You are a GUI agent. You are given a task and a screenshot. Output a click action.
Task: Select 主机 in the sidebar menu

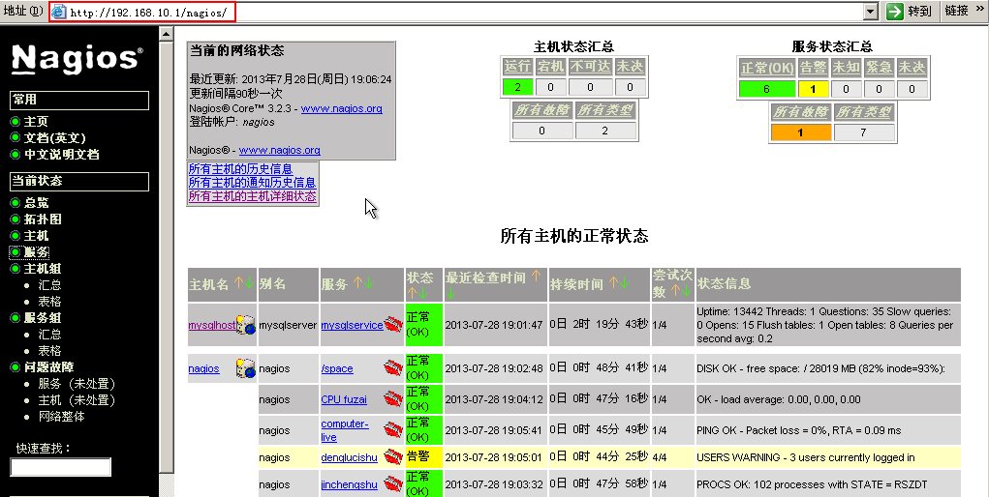[x=36, y=236]
